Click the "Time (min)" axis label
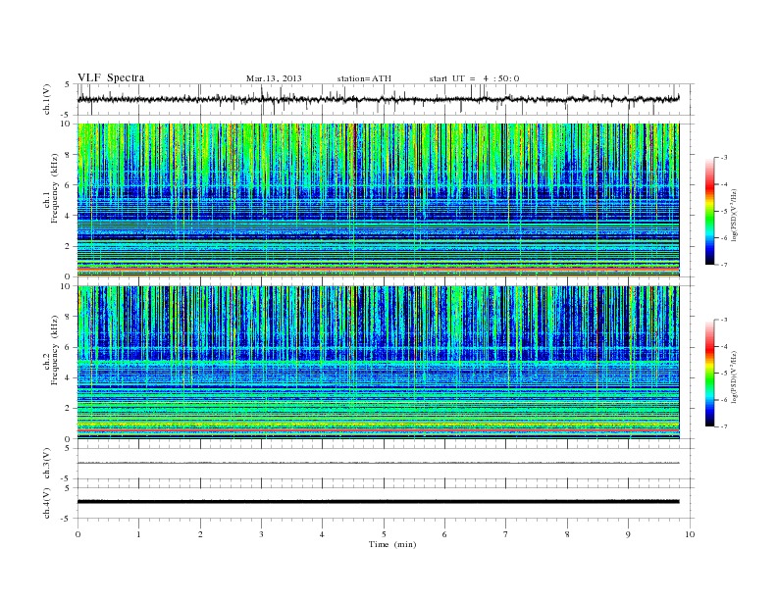This screenshot has width=777, height=600. click(x=392, y=544)
